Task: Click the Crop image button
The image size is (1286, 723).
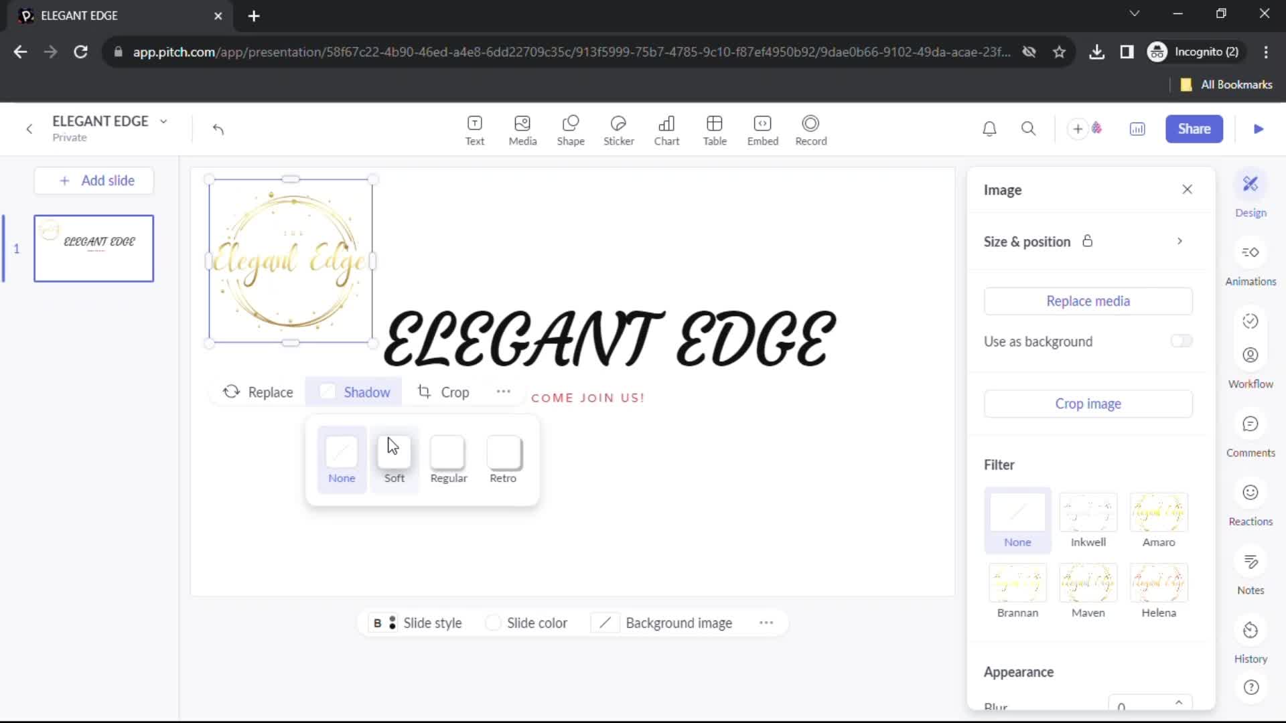Action: click(1088, 404)
